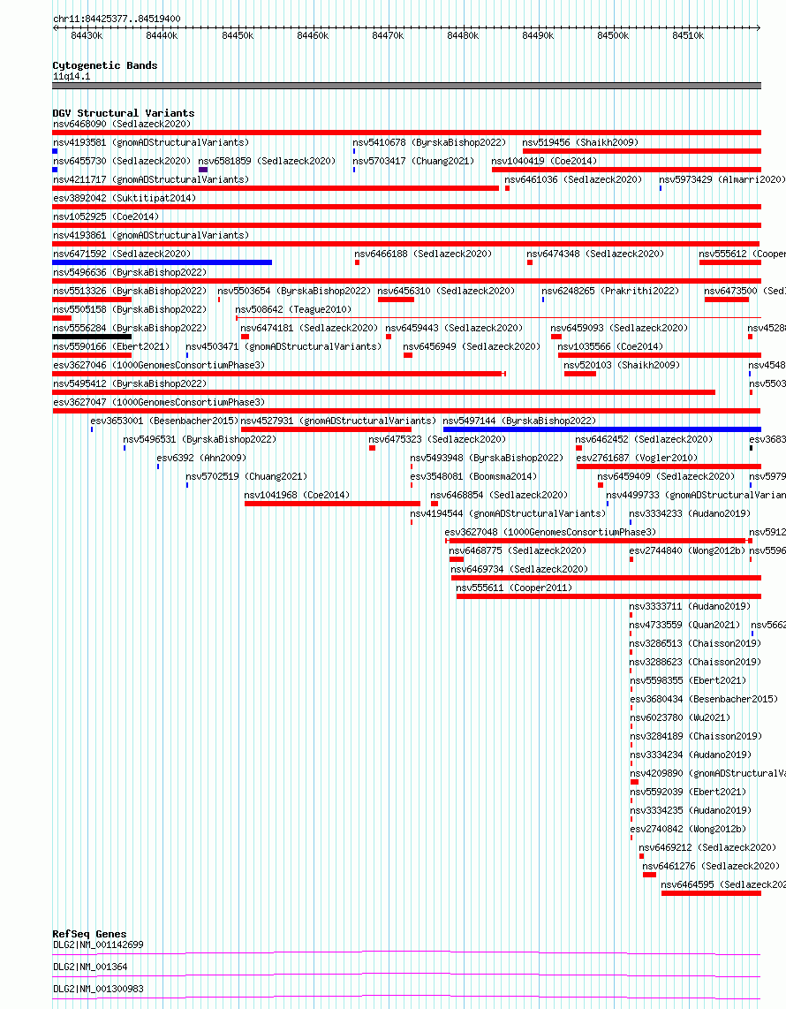The height and width of the screenshot is (1009, 786).
Task: Open variant nsv4193581 (gnomADStructuralVariants)
Action: point(150,143)
